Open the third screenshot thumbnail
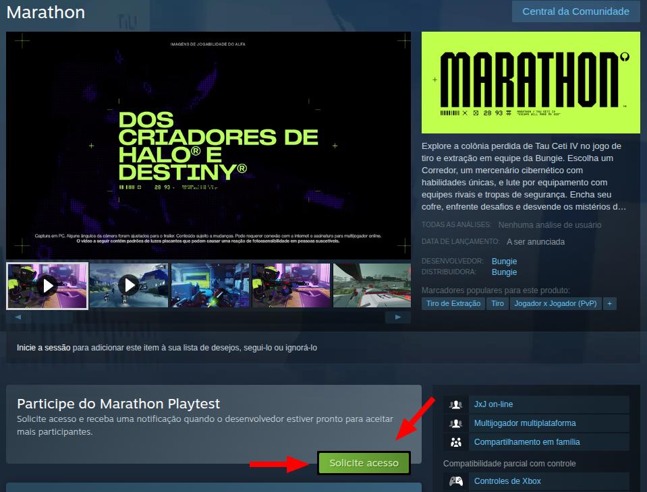Viewport: 647px width, 492px height. click(x=210, y=286)
